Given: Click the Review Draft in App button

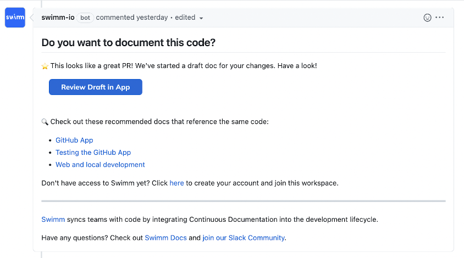Looking at the screenshot, I should tap(96, 87).
